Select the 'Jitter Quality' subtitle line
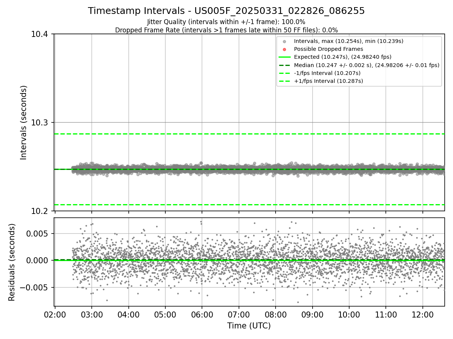This screenshot has height=339, width=453. [x=226, y=22]
